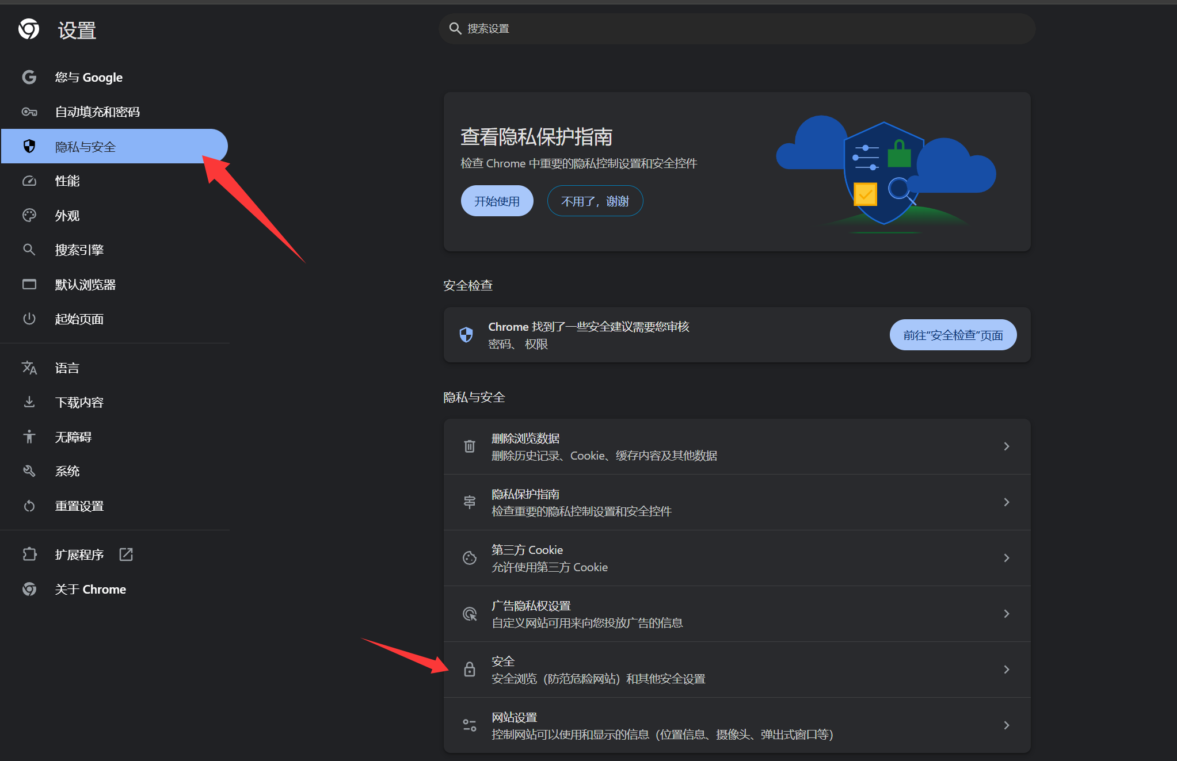The width and height of the screenshot is (1177, 761).
Task: Go to 起始页面 settings
Action: (x=115, y=319)
